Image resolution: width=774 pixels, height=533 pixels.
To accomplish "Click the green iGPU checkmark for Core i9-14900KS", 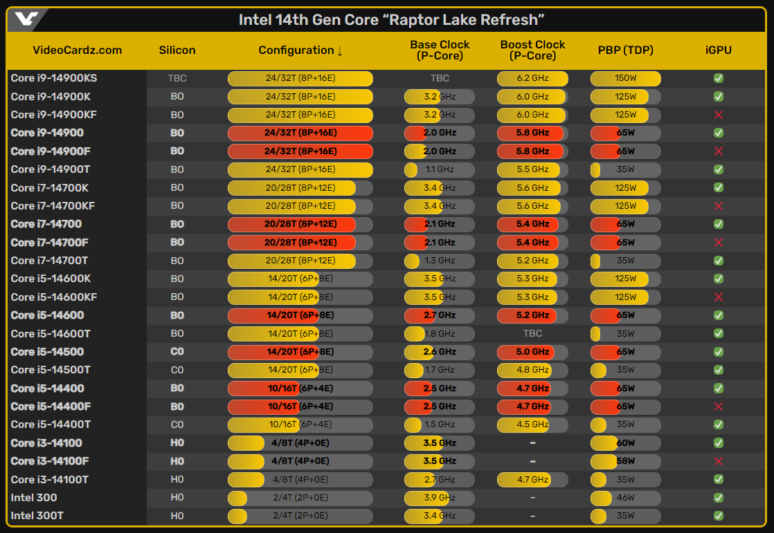I will (719, 78).
